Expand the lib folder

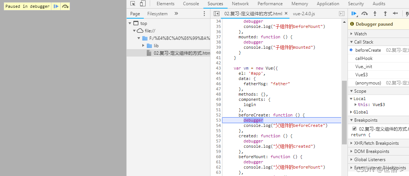tap(143, 46)
